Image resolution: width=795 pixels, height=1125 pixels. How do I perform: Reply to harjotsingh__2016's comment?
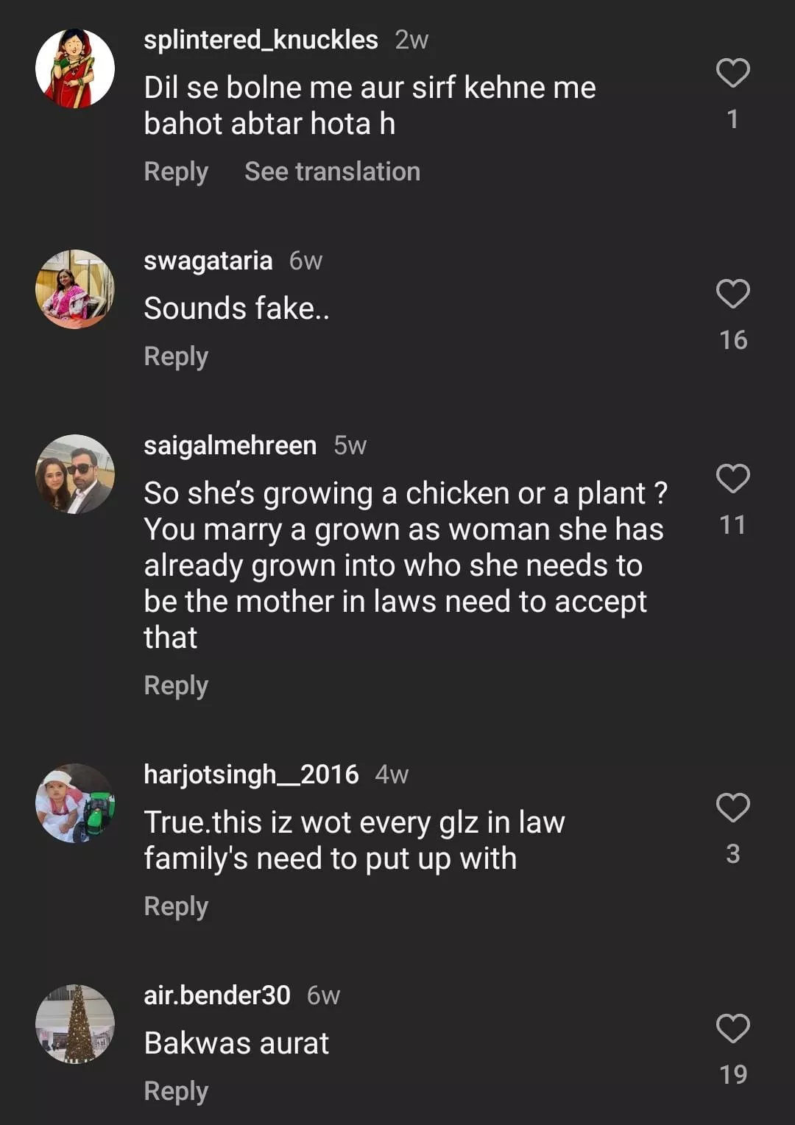pos(176,907)
